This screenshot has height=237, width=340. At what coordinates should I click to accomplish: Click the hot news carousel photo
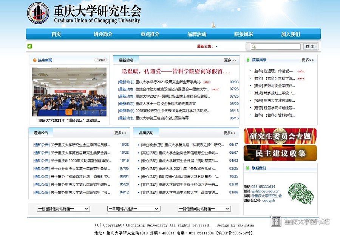(x=69, y=92)
